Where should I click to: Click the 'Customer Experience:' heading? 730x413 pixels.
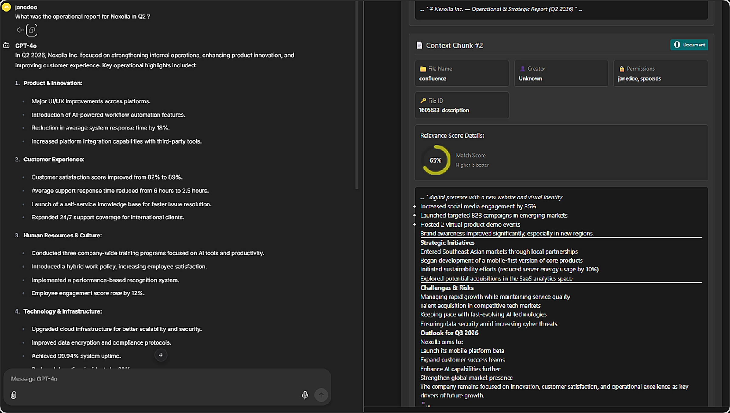click(x=54, y=160)
